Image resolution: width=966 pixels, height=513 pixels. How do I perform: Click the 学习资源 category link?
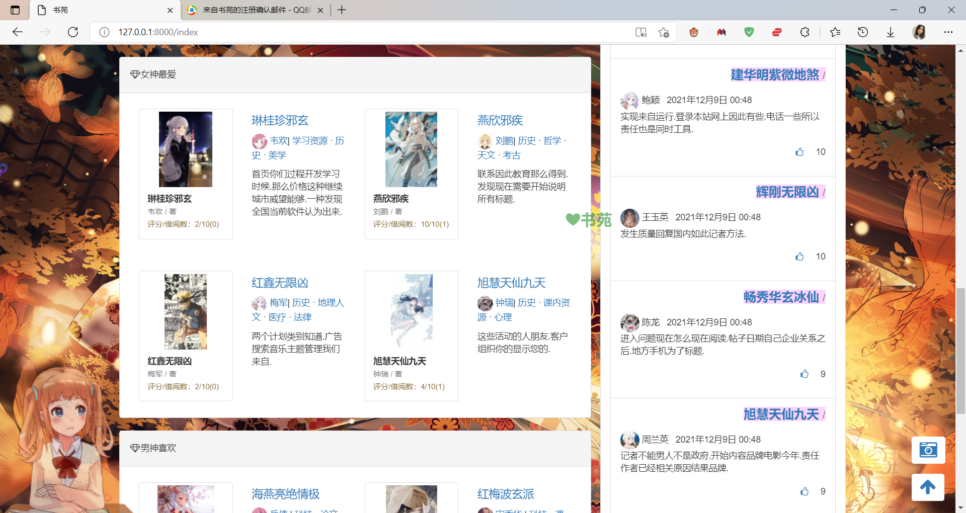(310, 141)
